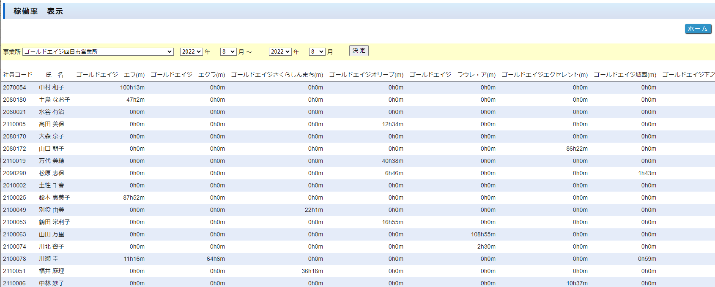Click the 決定 button
The width and height of the screenshot is (715, 287).
pos(359,51)
